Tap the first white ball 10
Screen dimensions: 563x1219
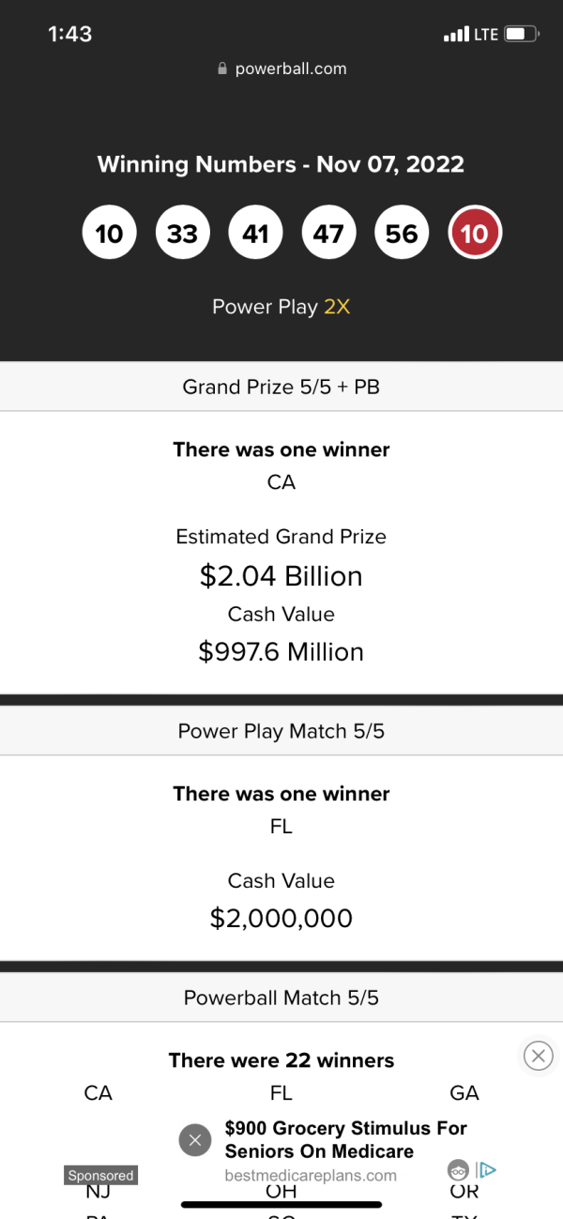point(109,233)
